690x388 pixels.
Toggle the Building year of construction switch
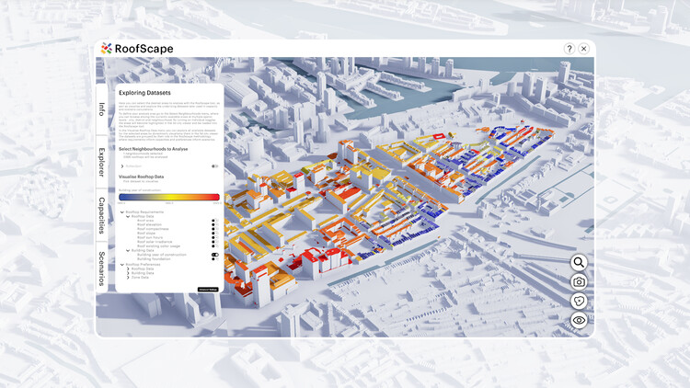(x=214, y=255)
